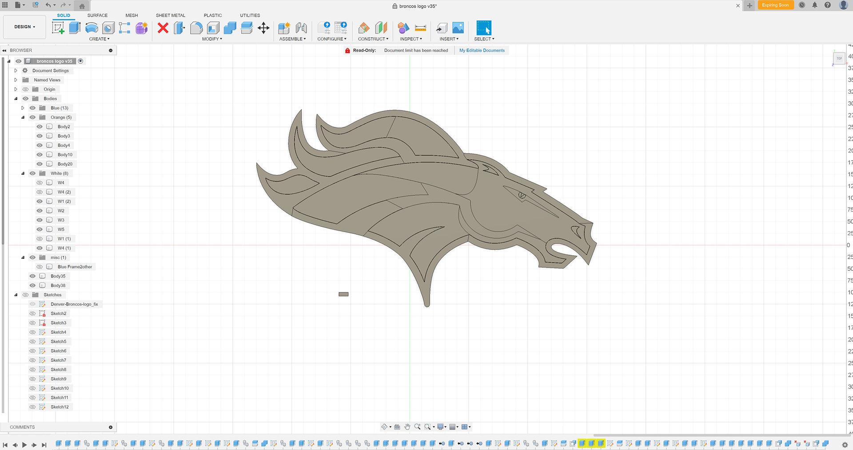
Task: Select the Offset Plane construct icon
Action: coord(364,28)
